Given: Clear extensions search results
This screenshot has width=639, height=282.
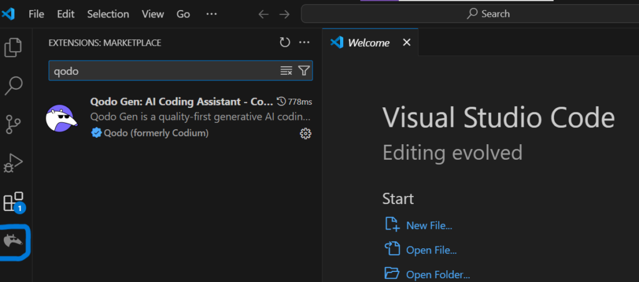Looking at the screenshot, I should click(x=286, y=70).
